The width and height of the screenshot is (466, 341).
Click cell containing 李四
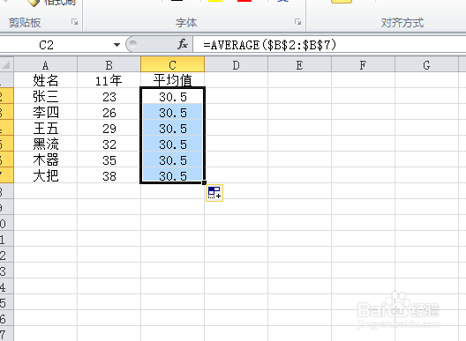tap(46, 112)
